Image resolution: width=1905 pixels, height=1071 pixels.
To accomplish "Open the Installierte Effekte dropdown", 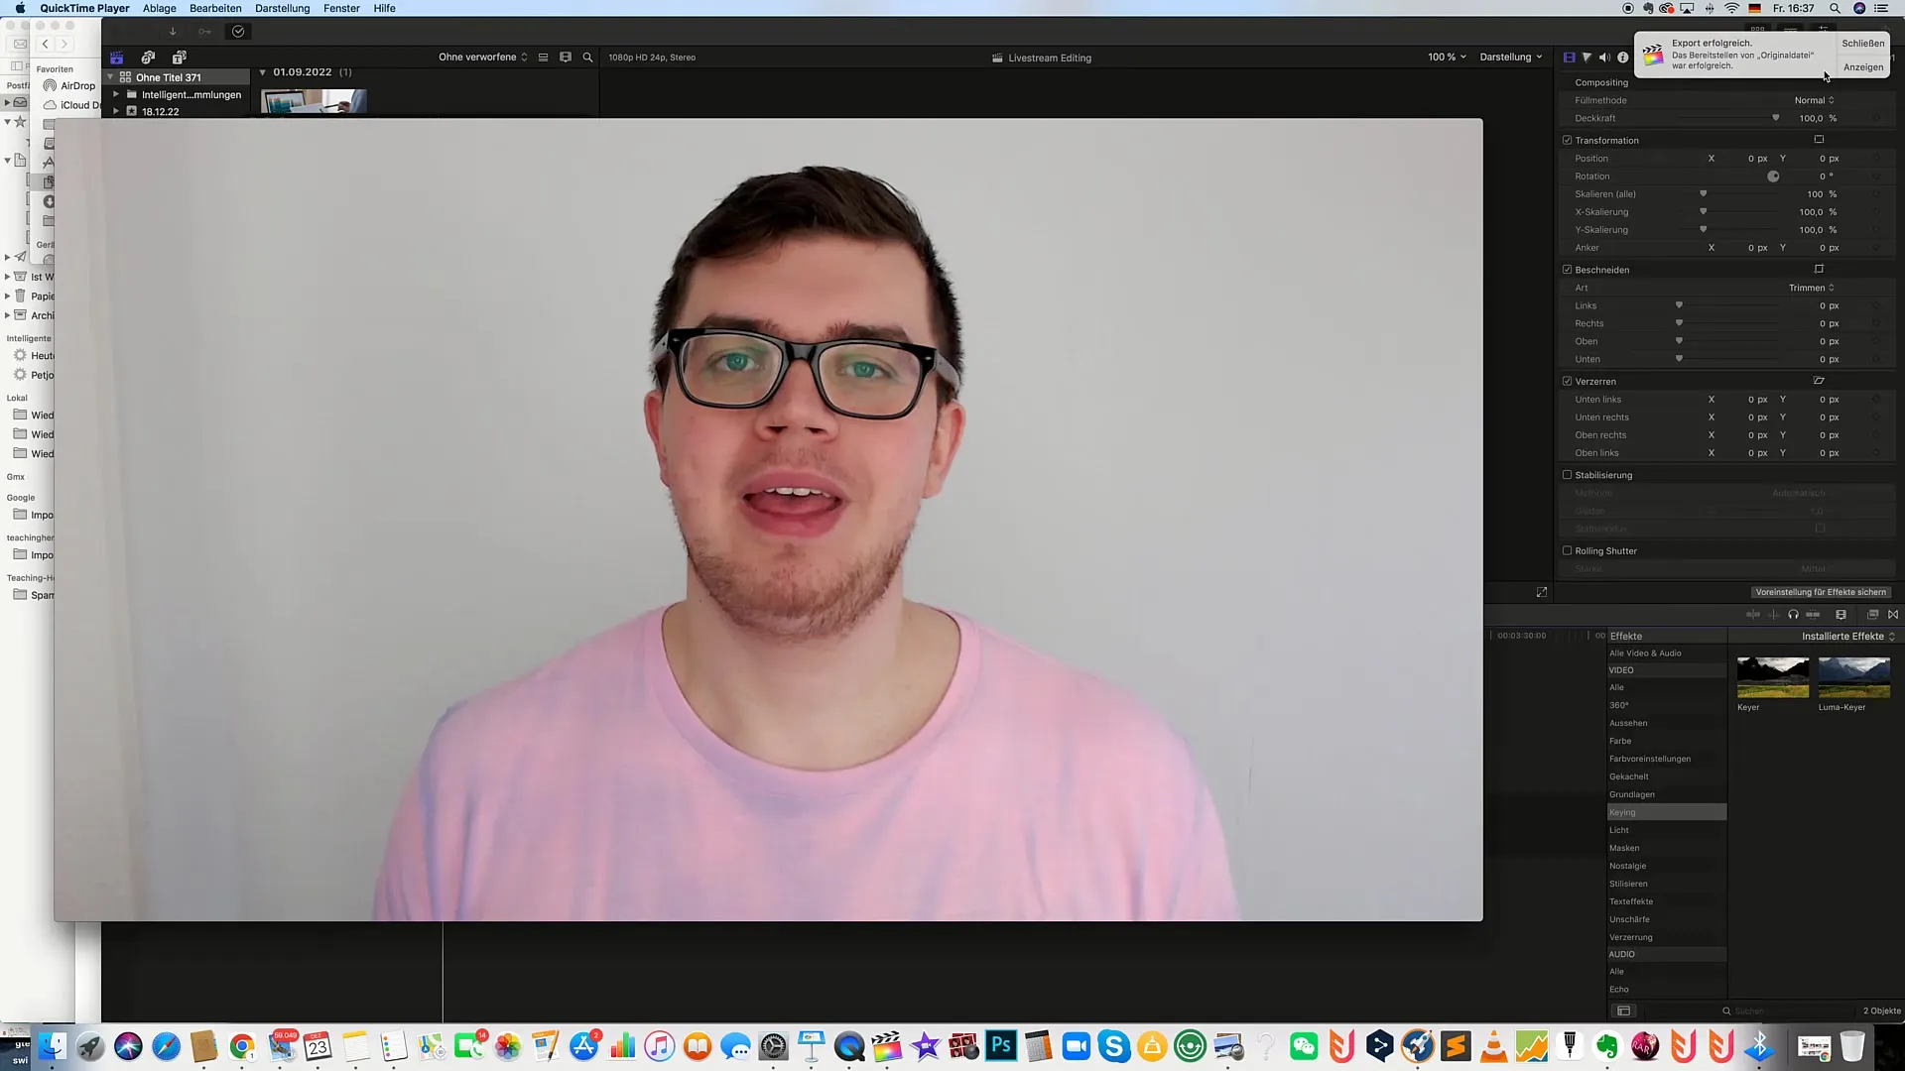I will (x=1848, y=637).
